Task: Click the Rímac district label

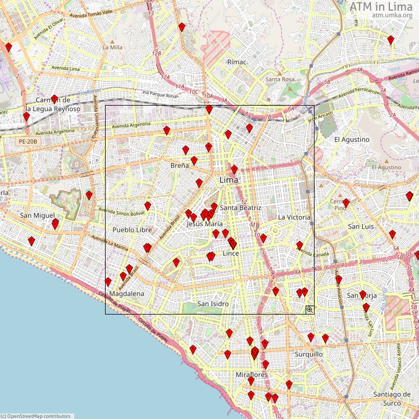Action: click(x=236, y=62)
